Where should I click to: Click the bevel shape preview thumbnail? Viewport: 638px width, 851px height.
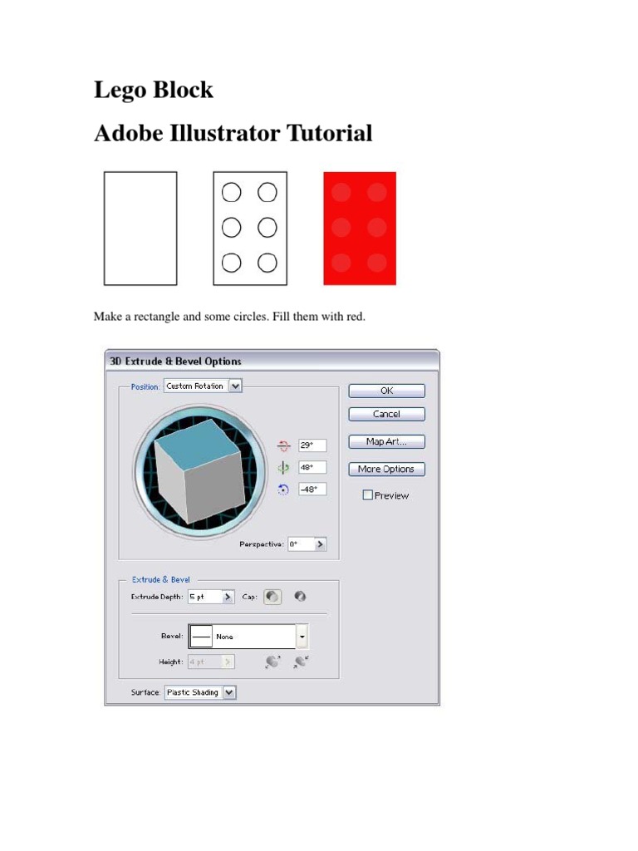pos(201,637)
